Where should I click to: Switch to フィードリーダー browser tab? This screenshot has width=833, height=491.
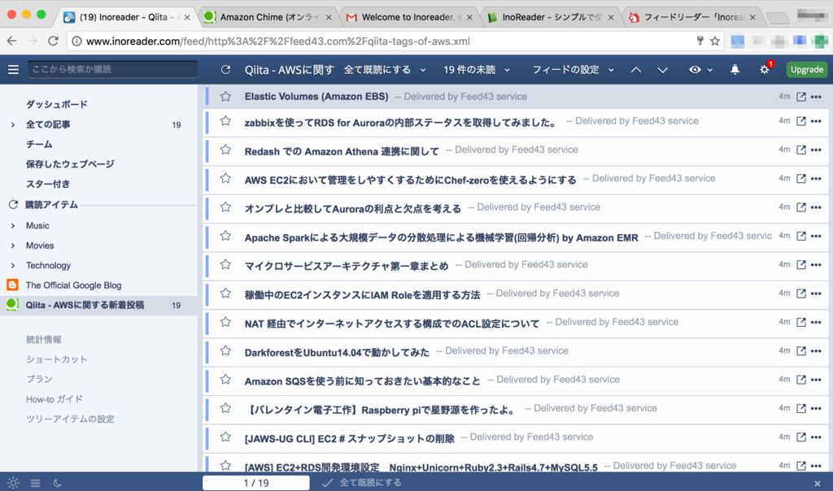tap(692, 17)
